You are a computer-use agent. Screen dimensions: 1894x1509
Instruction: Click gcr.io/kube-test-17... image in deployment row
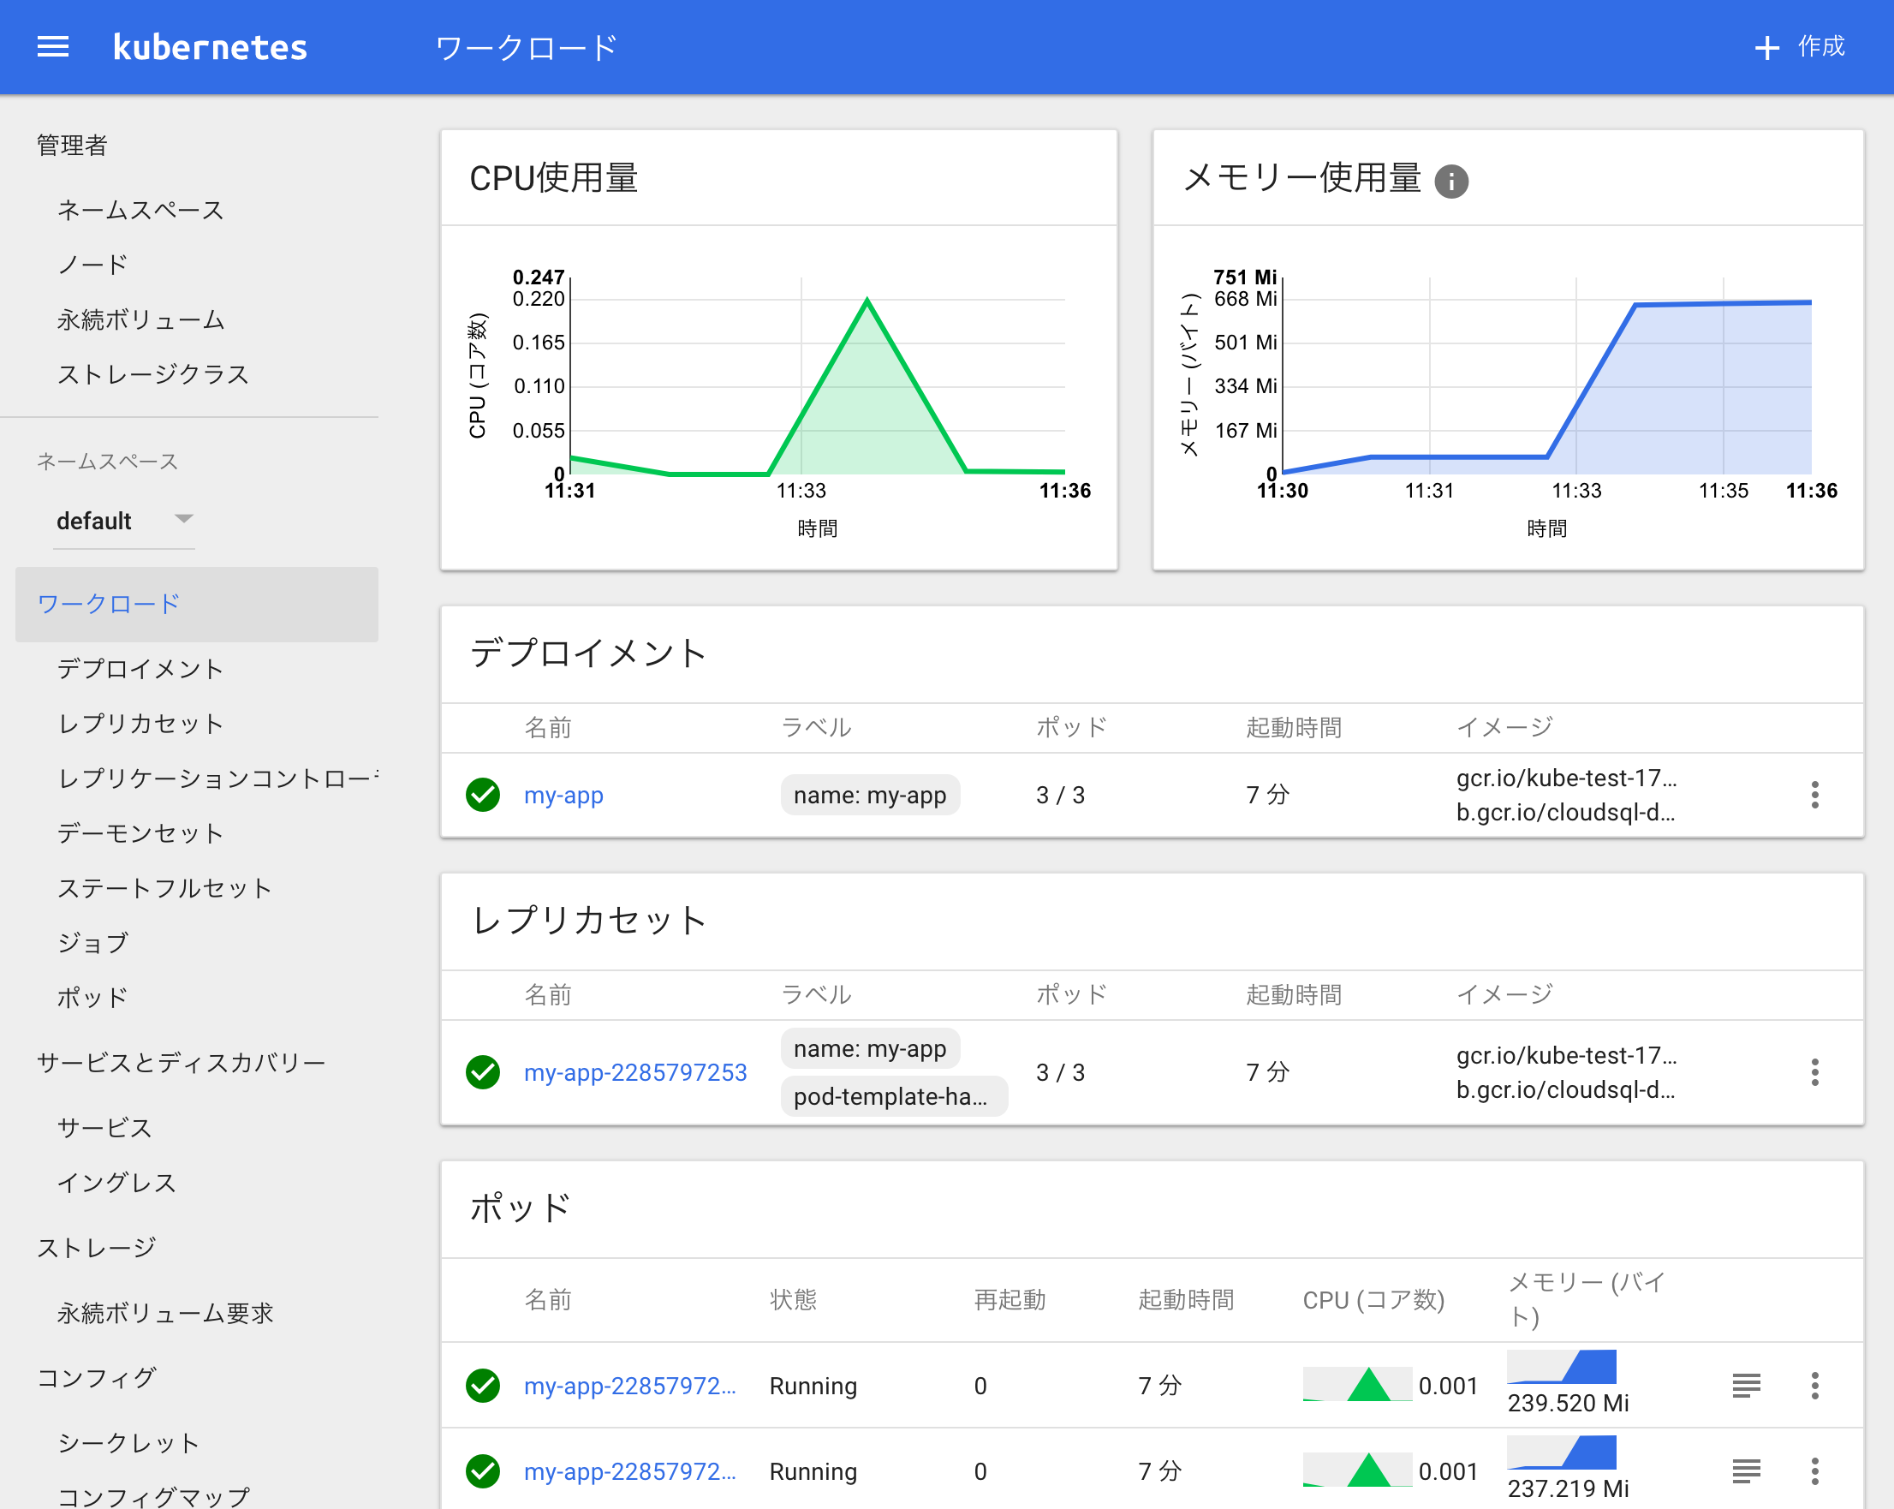(1566, 778)
